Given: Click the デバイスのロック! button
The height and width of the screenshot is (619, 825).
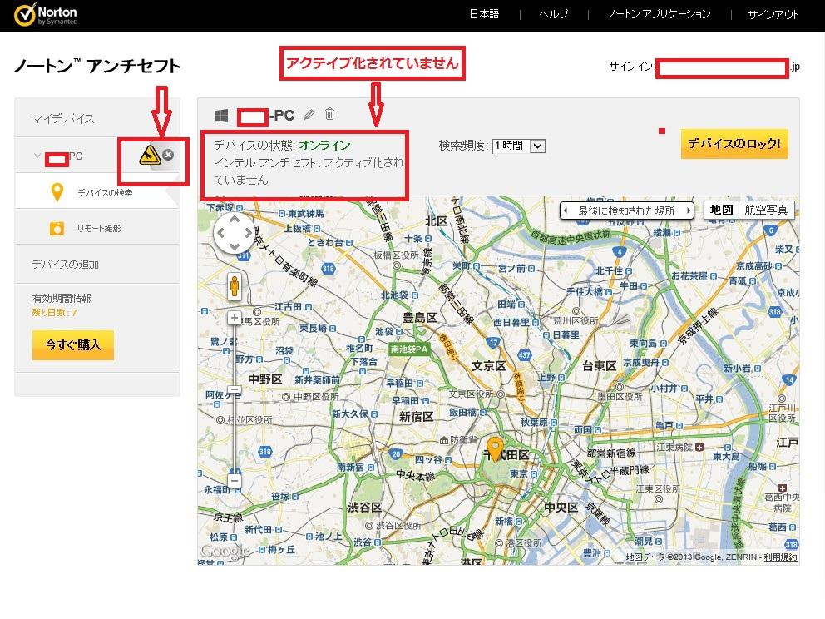Looking at the screenshot, I should tap(734, 144).
